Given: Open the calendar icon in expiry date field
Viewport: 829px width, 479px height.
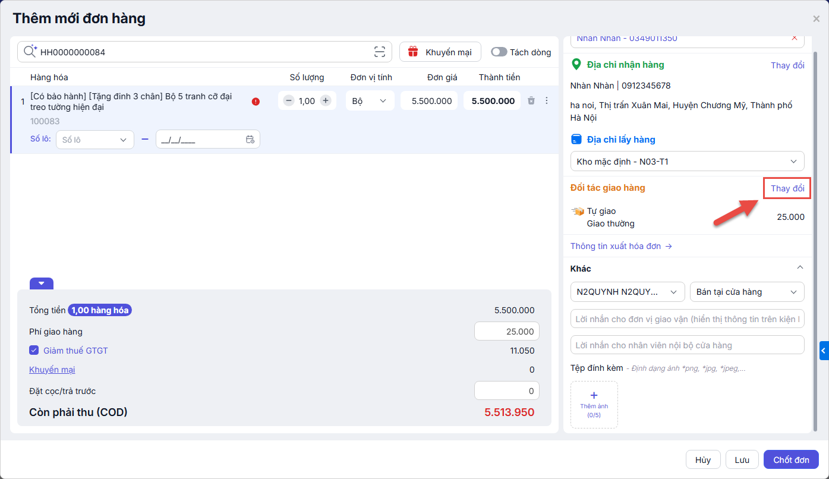Looking at the screenshot, I should [x=250, y=140].
